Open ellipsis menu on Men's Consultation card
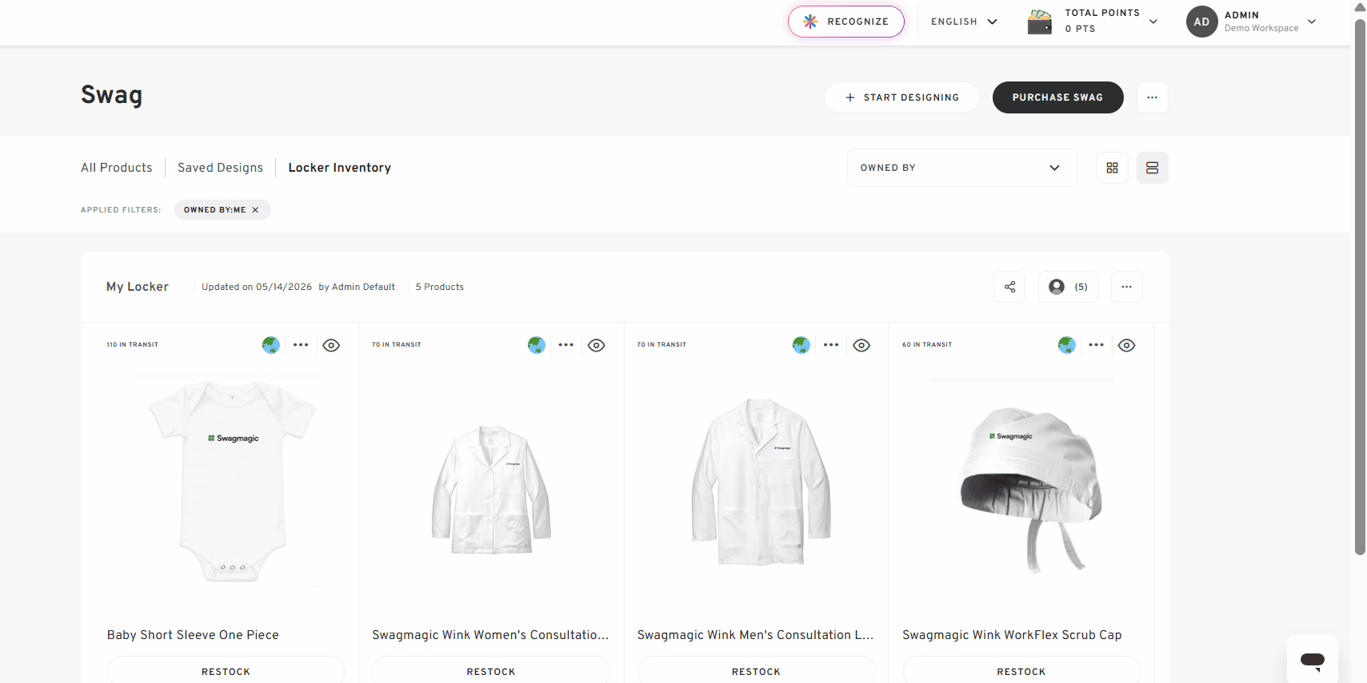Viewport: 1367px width, 683px height. [x=831, y=345]
